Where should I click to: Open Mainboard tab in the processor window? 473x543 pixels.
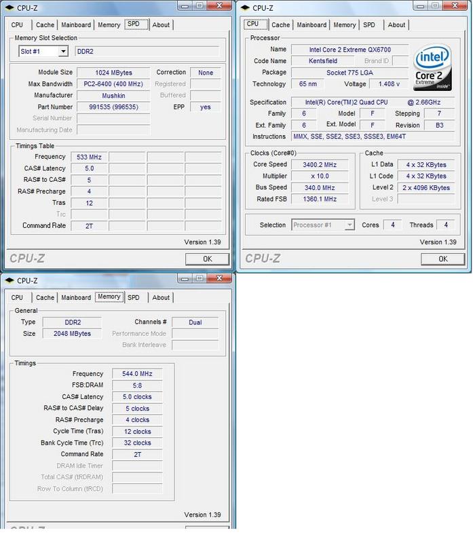click(x=311, y=25)
